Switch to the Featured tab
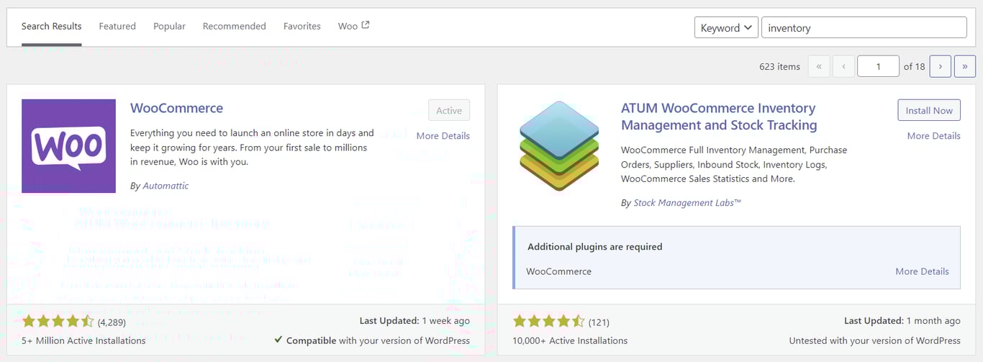Screen dimensions: 983x362 pyautogui.click(x=117, y=27)
